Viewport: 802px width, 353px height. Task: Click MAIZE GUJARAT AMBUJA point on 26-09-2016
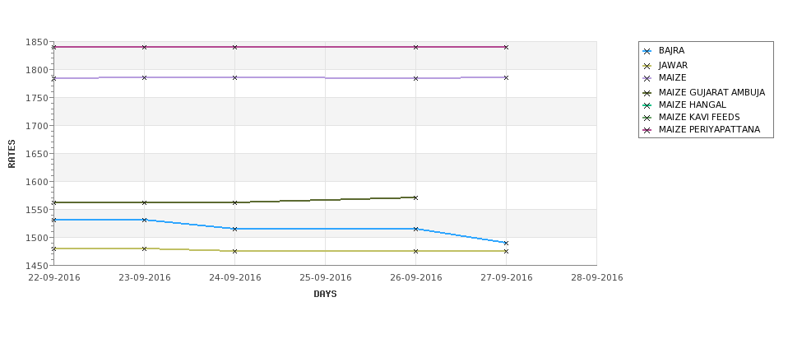click(415, 197)
